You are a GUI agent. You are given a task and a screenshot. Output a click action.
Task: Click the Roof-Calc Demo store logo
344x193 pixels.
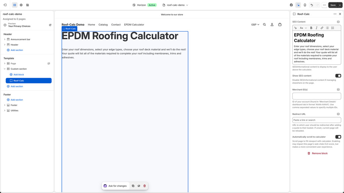[x=73, y=24]
